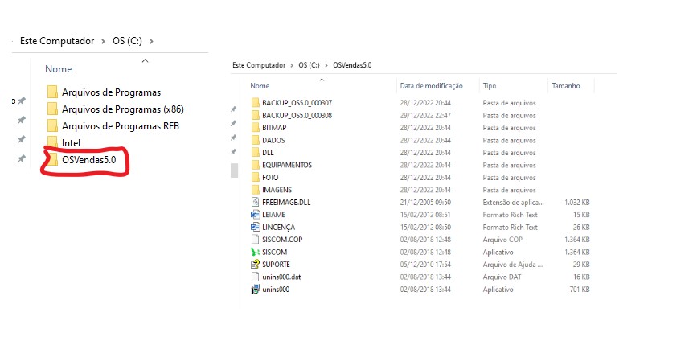Select LINCENÇA rich text file icon

click(255, 227)
